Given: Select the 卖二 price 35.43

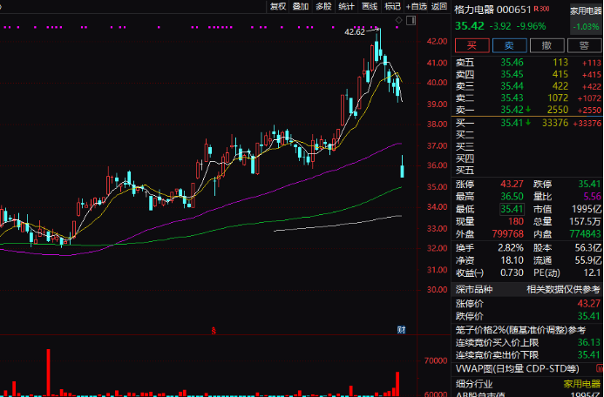Looking at the screenshot, I should pos(512,98).
